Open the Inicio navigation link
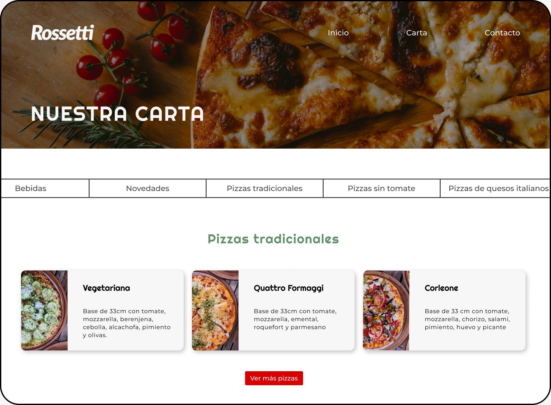Screen dimensions: 551x405 [338, 33]
